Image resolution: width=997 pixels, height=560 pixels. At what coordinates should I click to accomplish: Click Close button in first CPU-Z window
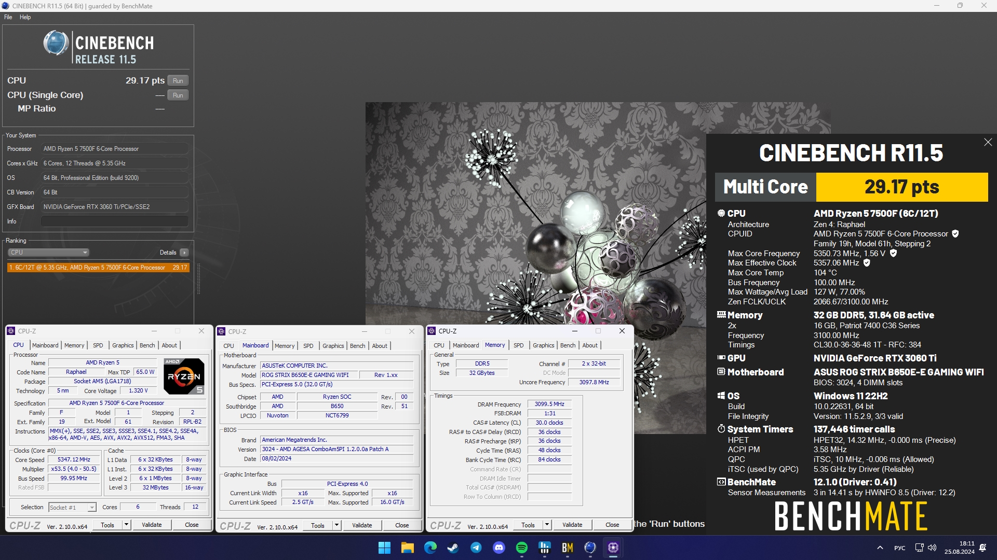tap(192, 525)
